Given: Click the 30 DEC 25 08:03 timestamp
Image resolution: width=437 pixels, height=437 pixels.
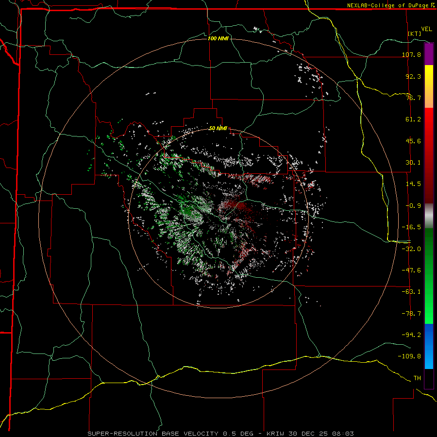Looking at the screenshot, I should (x=320, y=434).
